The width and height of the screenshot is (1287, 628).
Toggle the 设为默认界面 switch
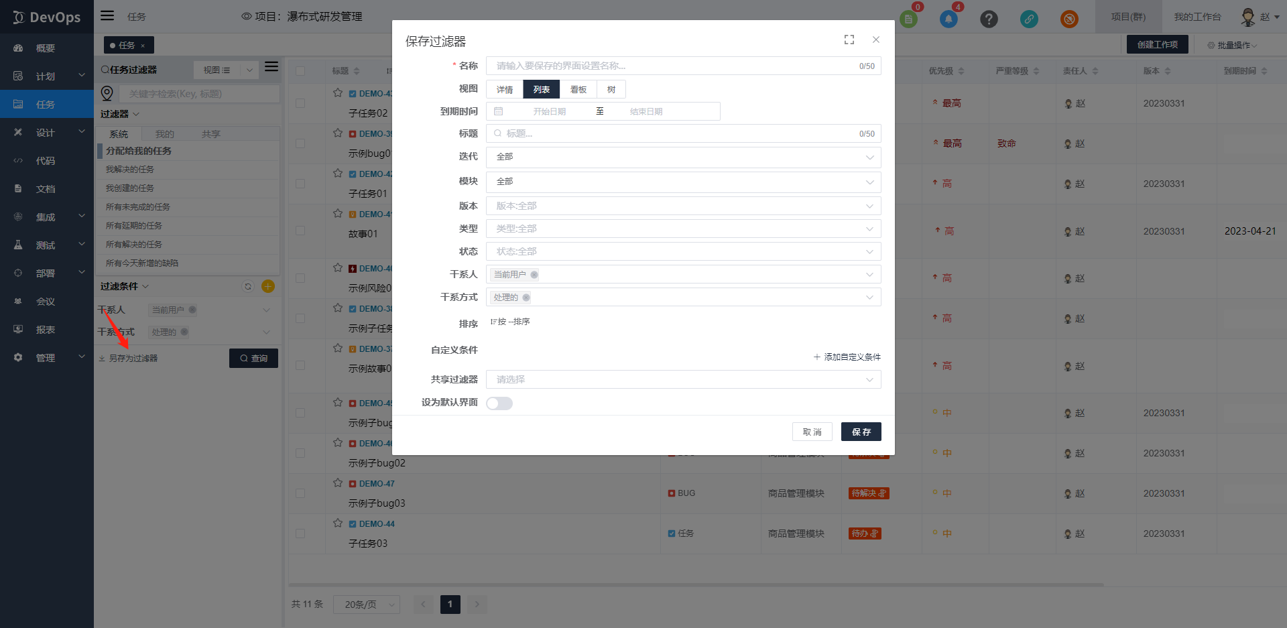499,403
